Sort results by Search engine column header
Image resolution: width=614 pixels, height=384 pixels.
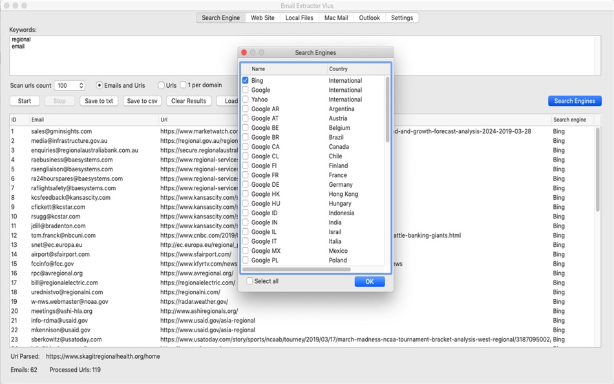coord(572,120)
